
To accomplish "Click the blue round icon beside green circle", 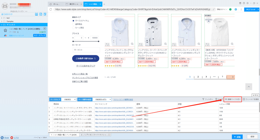I will (x=236, y=9).
